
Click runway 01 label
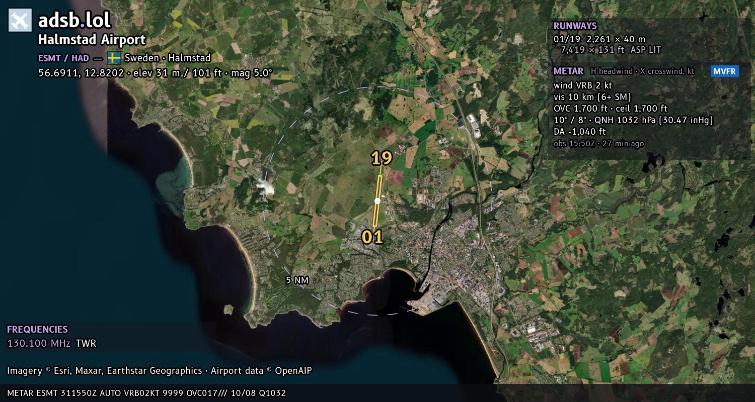tap(372, 237)
